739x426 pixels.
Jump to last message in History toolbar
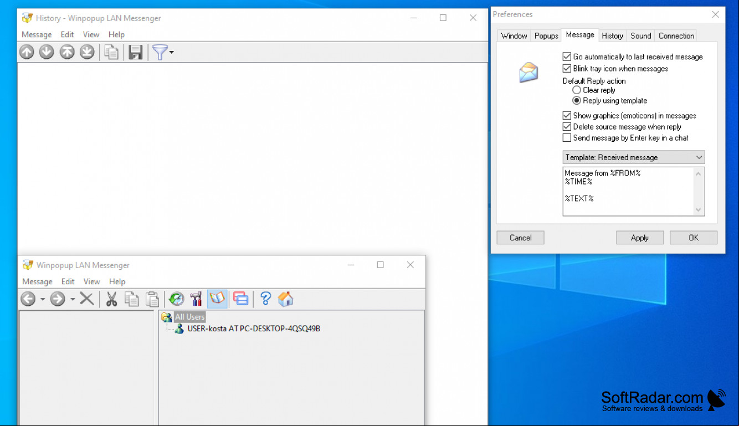click(x=87, y=52)
